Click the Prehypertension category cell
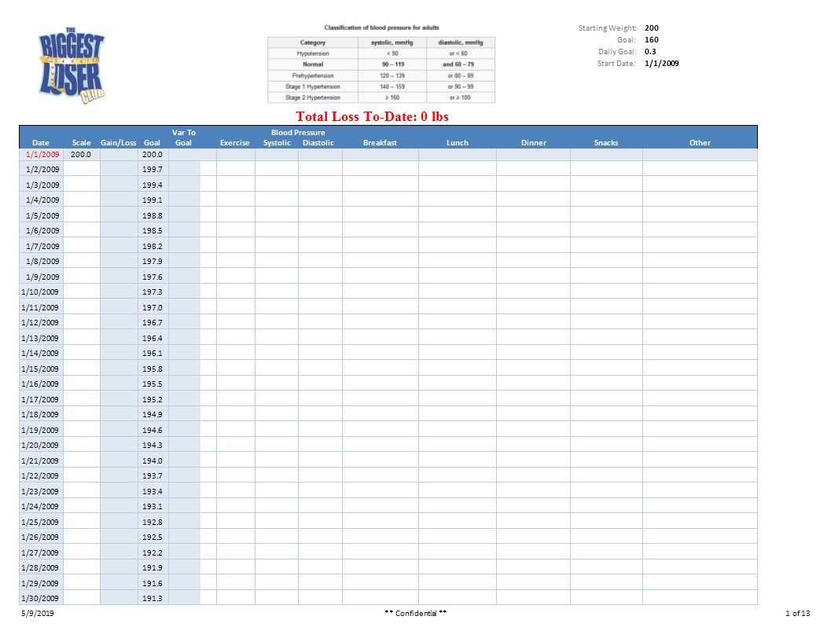 pos(313,75)
